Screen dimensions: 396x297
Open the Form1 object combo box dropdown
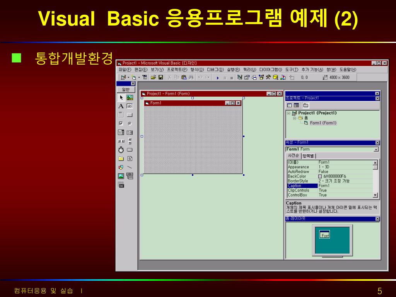point(376,149)
